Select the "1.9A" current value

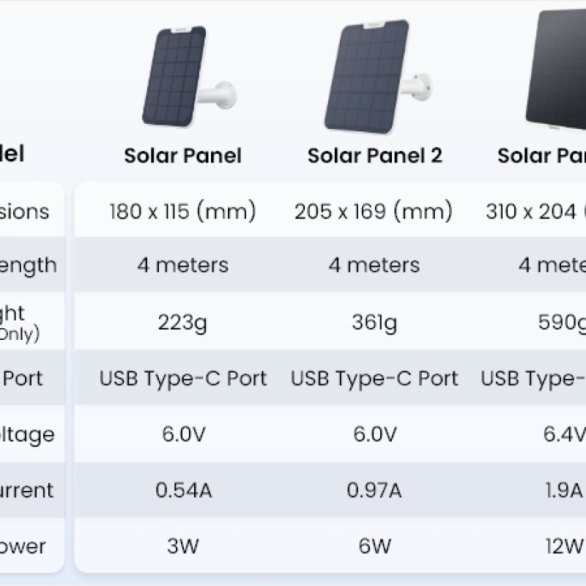563,490
